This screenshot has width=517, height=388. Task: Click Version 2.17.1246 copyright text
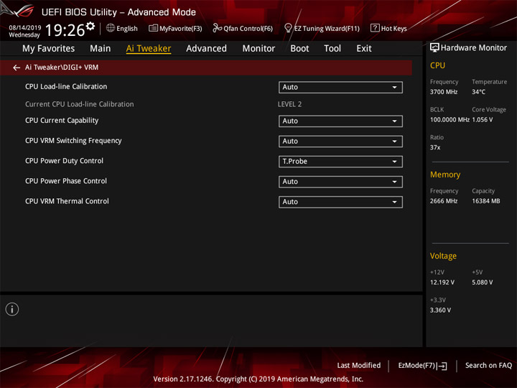(258, 379)
